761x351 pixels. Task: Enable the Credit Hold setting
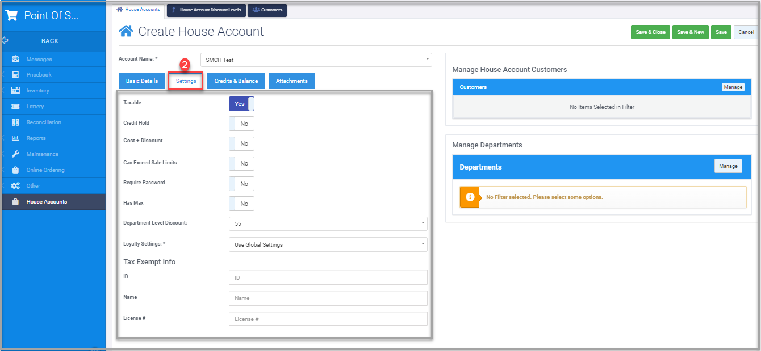tap(241, 123)
